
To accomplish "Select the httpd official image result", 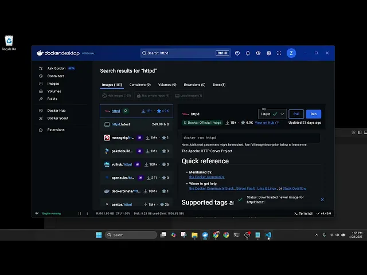I will pos(136,111).
